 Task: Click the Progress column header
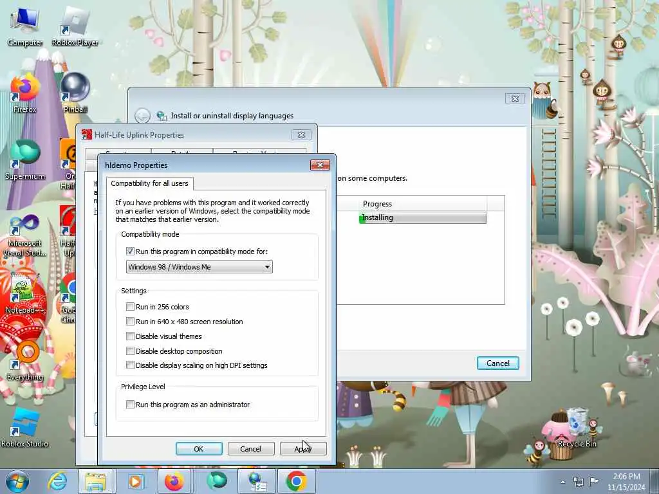[x=423, y=204]
